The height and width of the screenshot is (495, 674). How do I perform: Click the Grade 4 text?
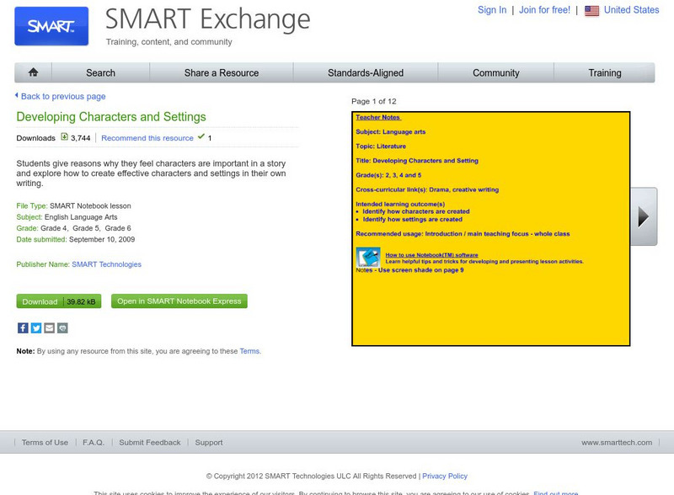tap(54, 228)
